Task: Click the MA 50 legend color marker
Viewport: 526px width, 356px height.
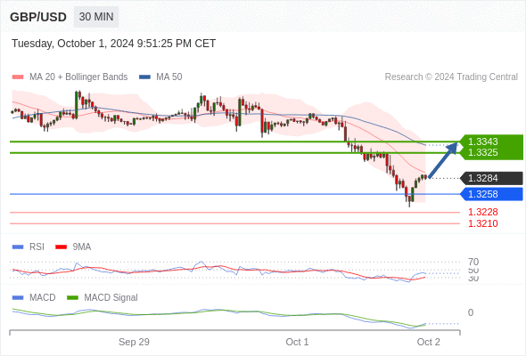Action: (145, 77)
